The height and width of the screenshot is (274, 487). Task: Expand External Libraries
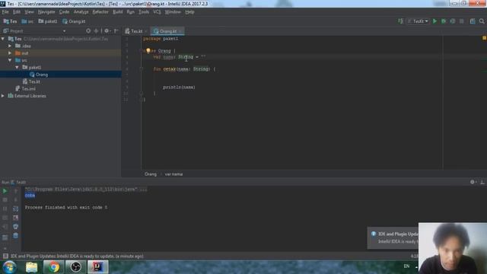(3, 96)
